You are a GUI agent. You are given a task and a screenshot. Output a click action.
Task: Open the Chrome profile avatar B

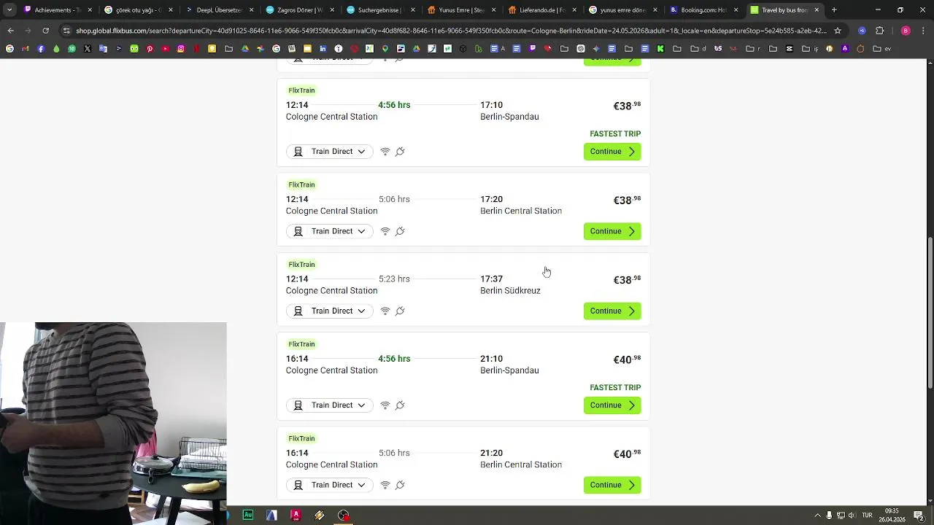(x=906, y=31)
